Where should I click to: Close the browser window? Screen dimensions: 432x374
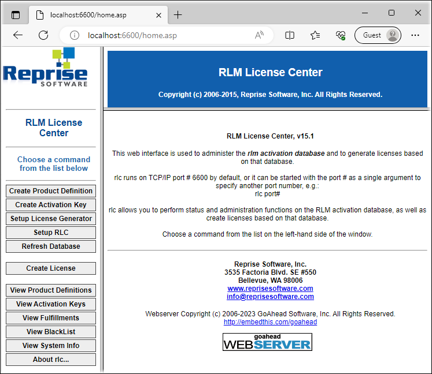[418, 13]
